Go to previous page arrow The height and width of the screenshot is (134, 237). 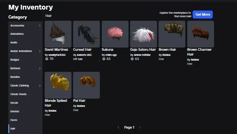119,128
